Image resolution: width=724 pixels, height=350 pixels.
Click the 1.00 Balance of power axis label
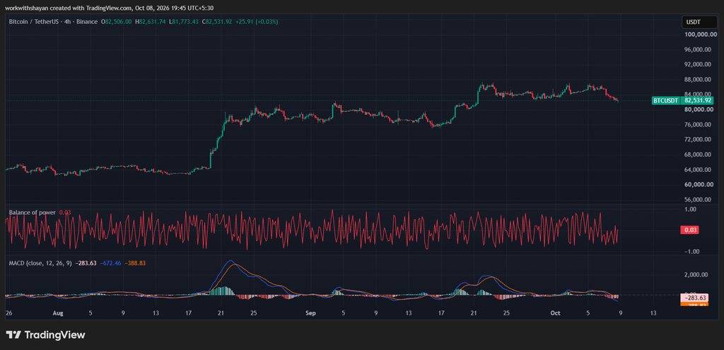(x=690, y=209)
